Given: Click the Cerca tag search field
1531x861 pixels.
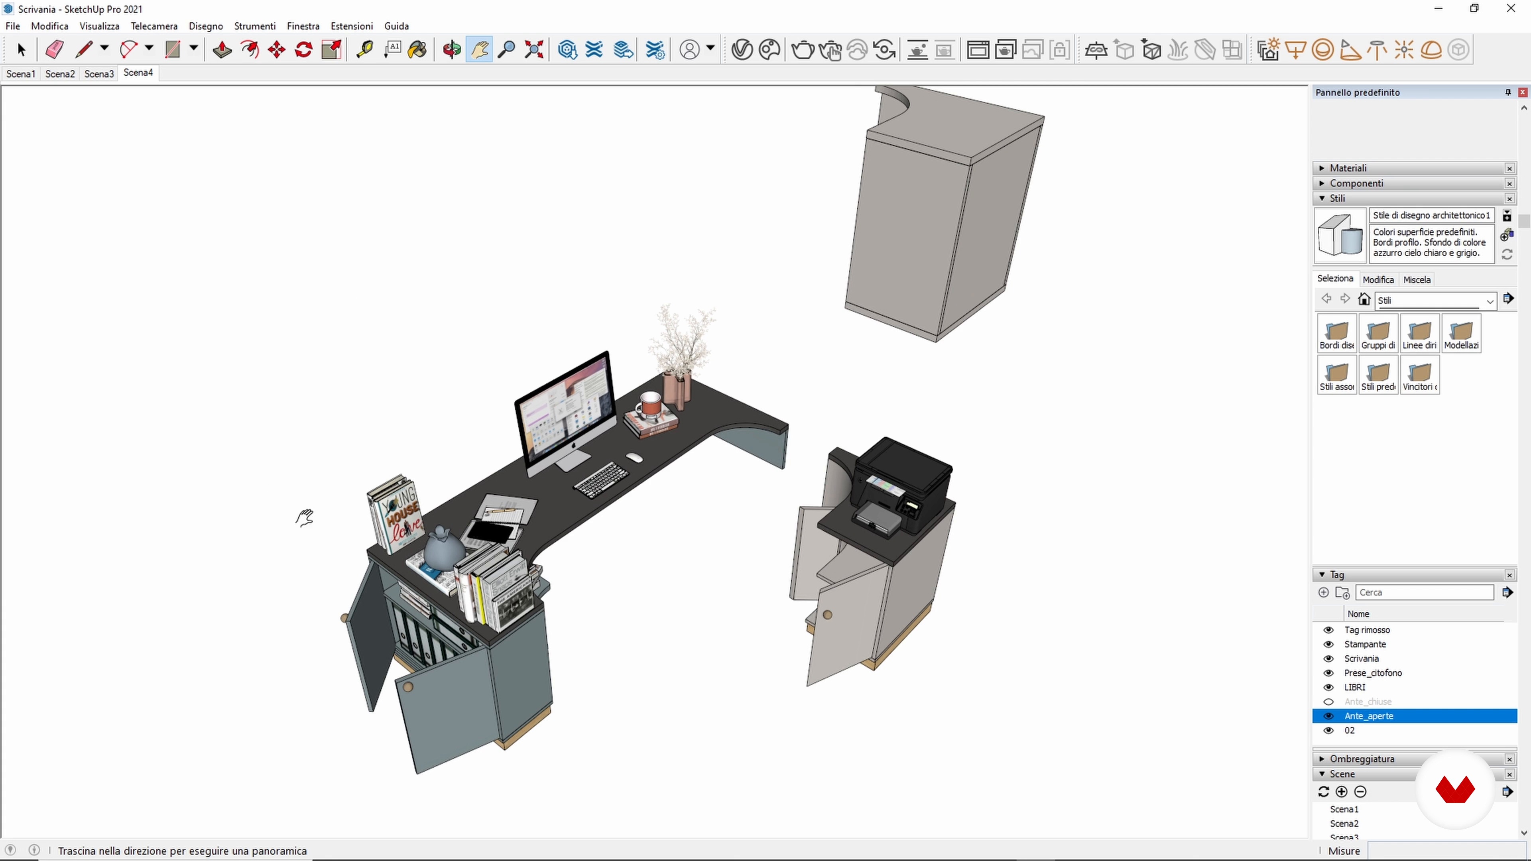Looking at the screenshot, I should 1424,592.
